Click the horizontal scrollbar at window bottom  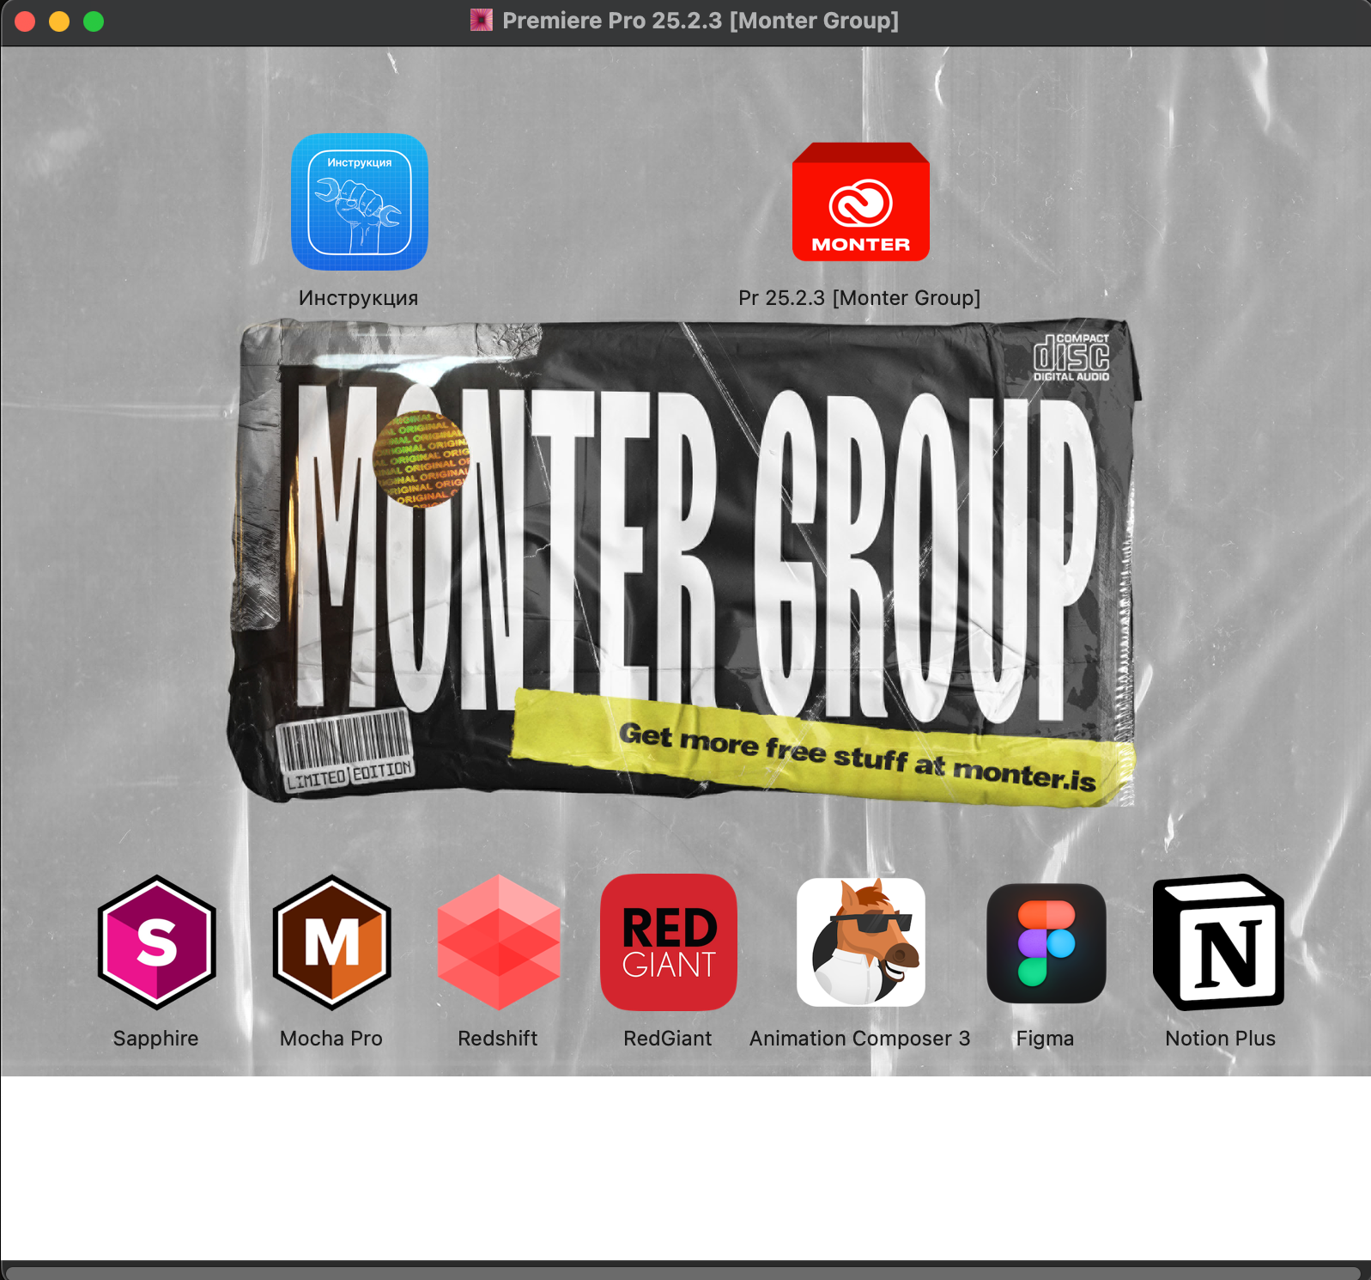683,1273
